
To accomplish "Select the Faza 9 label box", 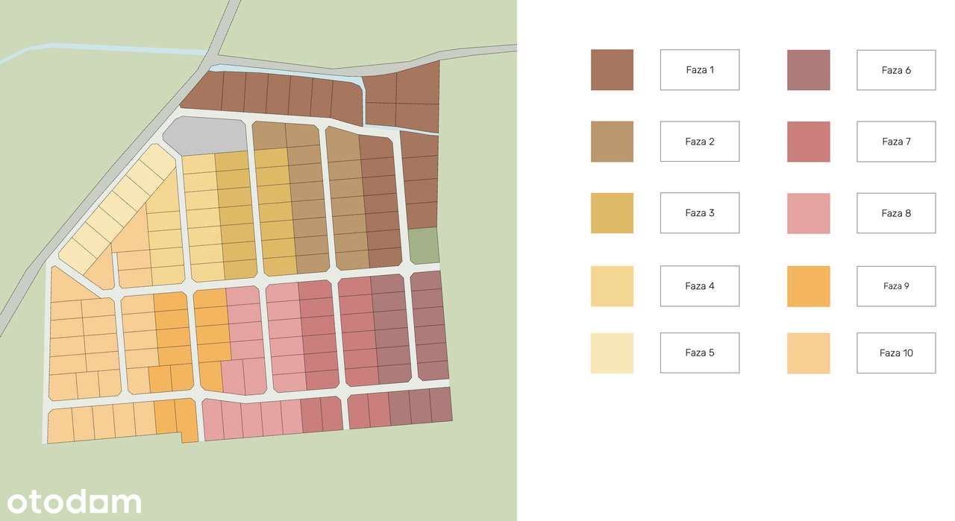I will [895, 286].
